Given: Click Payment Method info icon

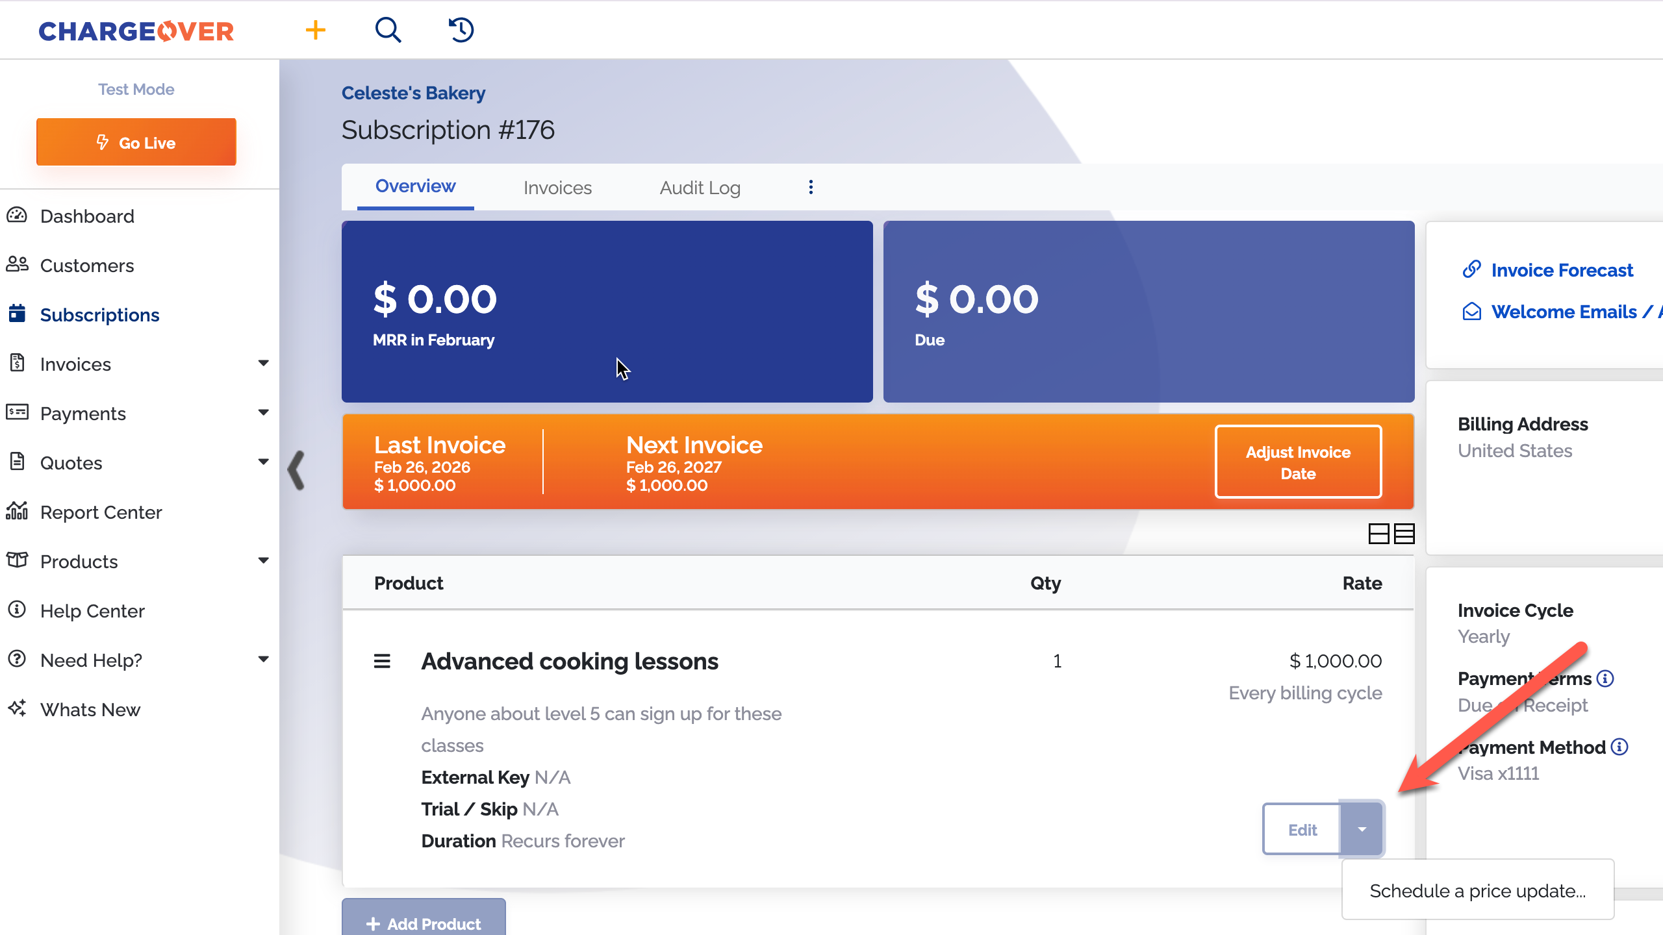Looking at the screenshot, I should pyautogui.click(x=1619, y=747).
